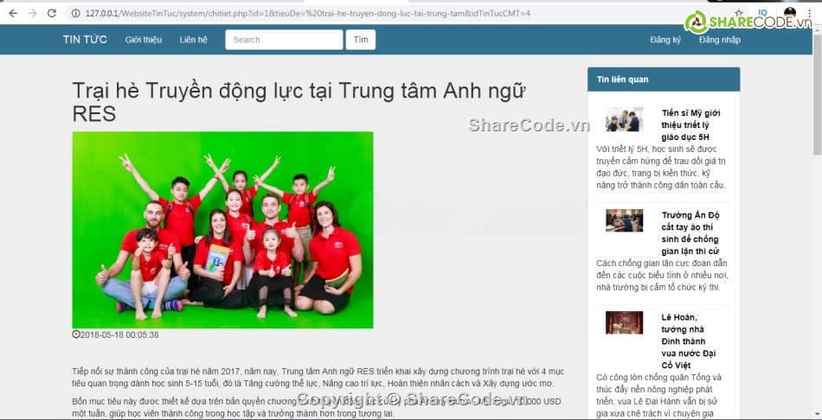Click the vertical page scrollbar thumb
The width and height of the screenshot is (822, 420).
click(817, 93)
